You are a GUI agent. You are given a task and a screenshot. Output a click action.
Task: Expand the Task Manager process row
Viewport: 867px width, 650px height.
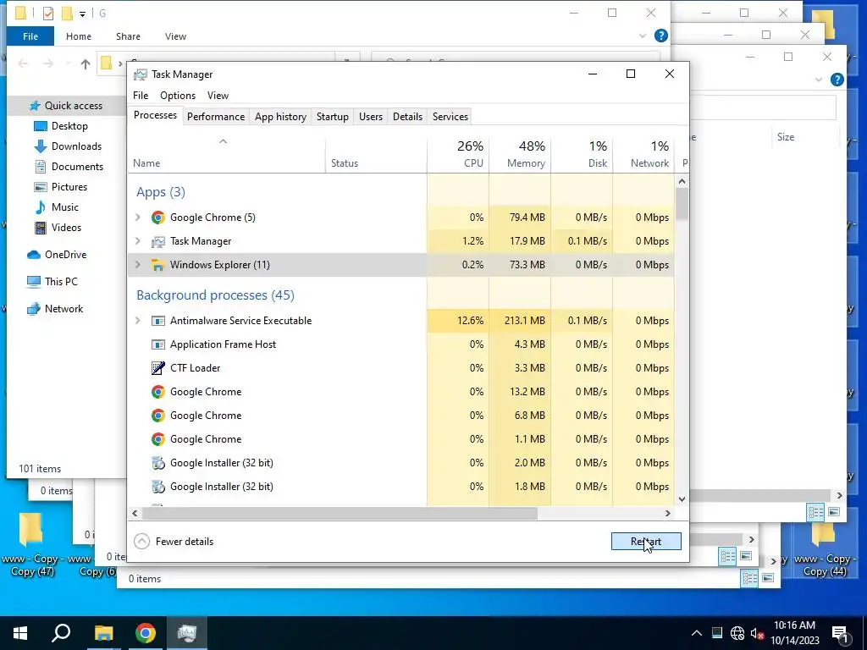(138, 241)
